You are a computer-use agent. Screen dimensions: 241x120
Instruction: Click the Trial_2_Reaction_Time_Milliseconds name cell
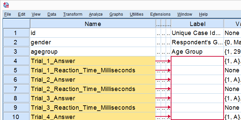(93, 89)
